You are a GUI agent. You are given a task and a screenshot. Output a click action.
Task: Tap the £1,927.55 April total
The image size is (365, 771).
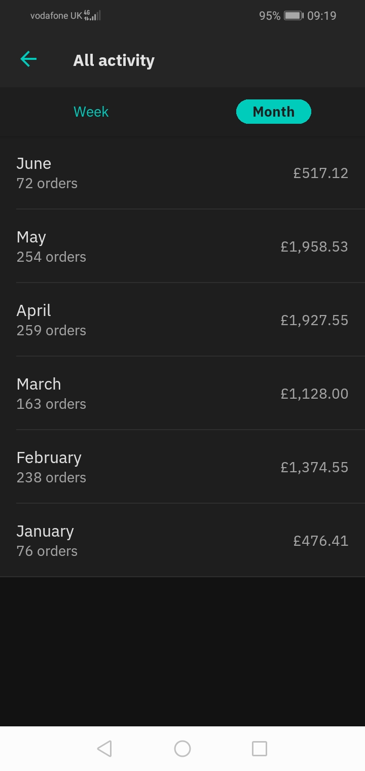click(x=314, y=321)
